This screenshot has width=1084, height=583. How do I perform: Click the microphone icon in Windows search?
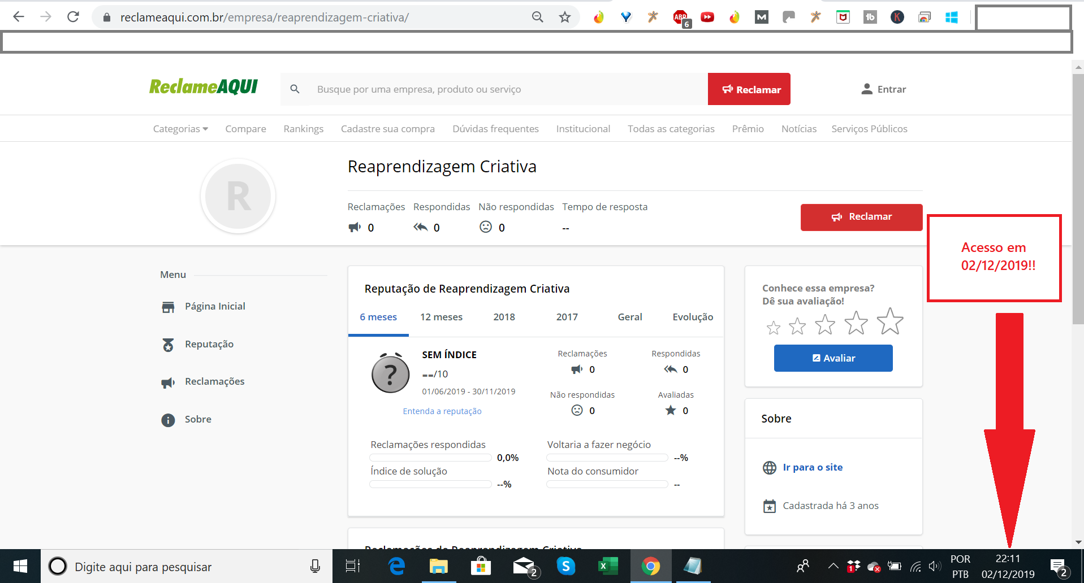pos(315,566)
